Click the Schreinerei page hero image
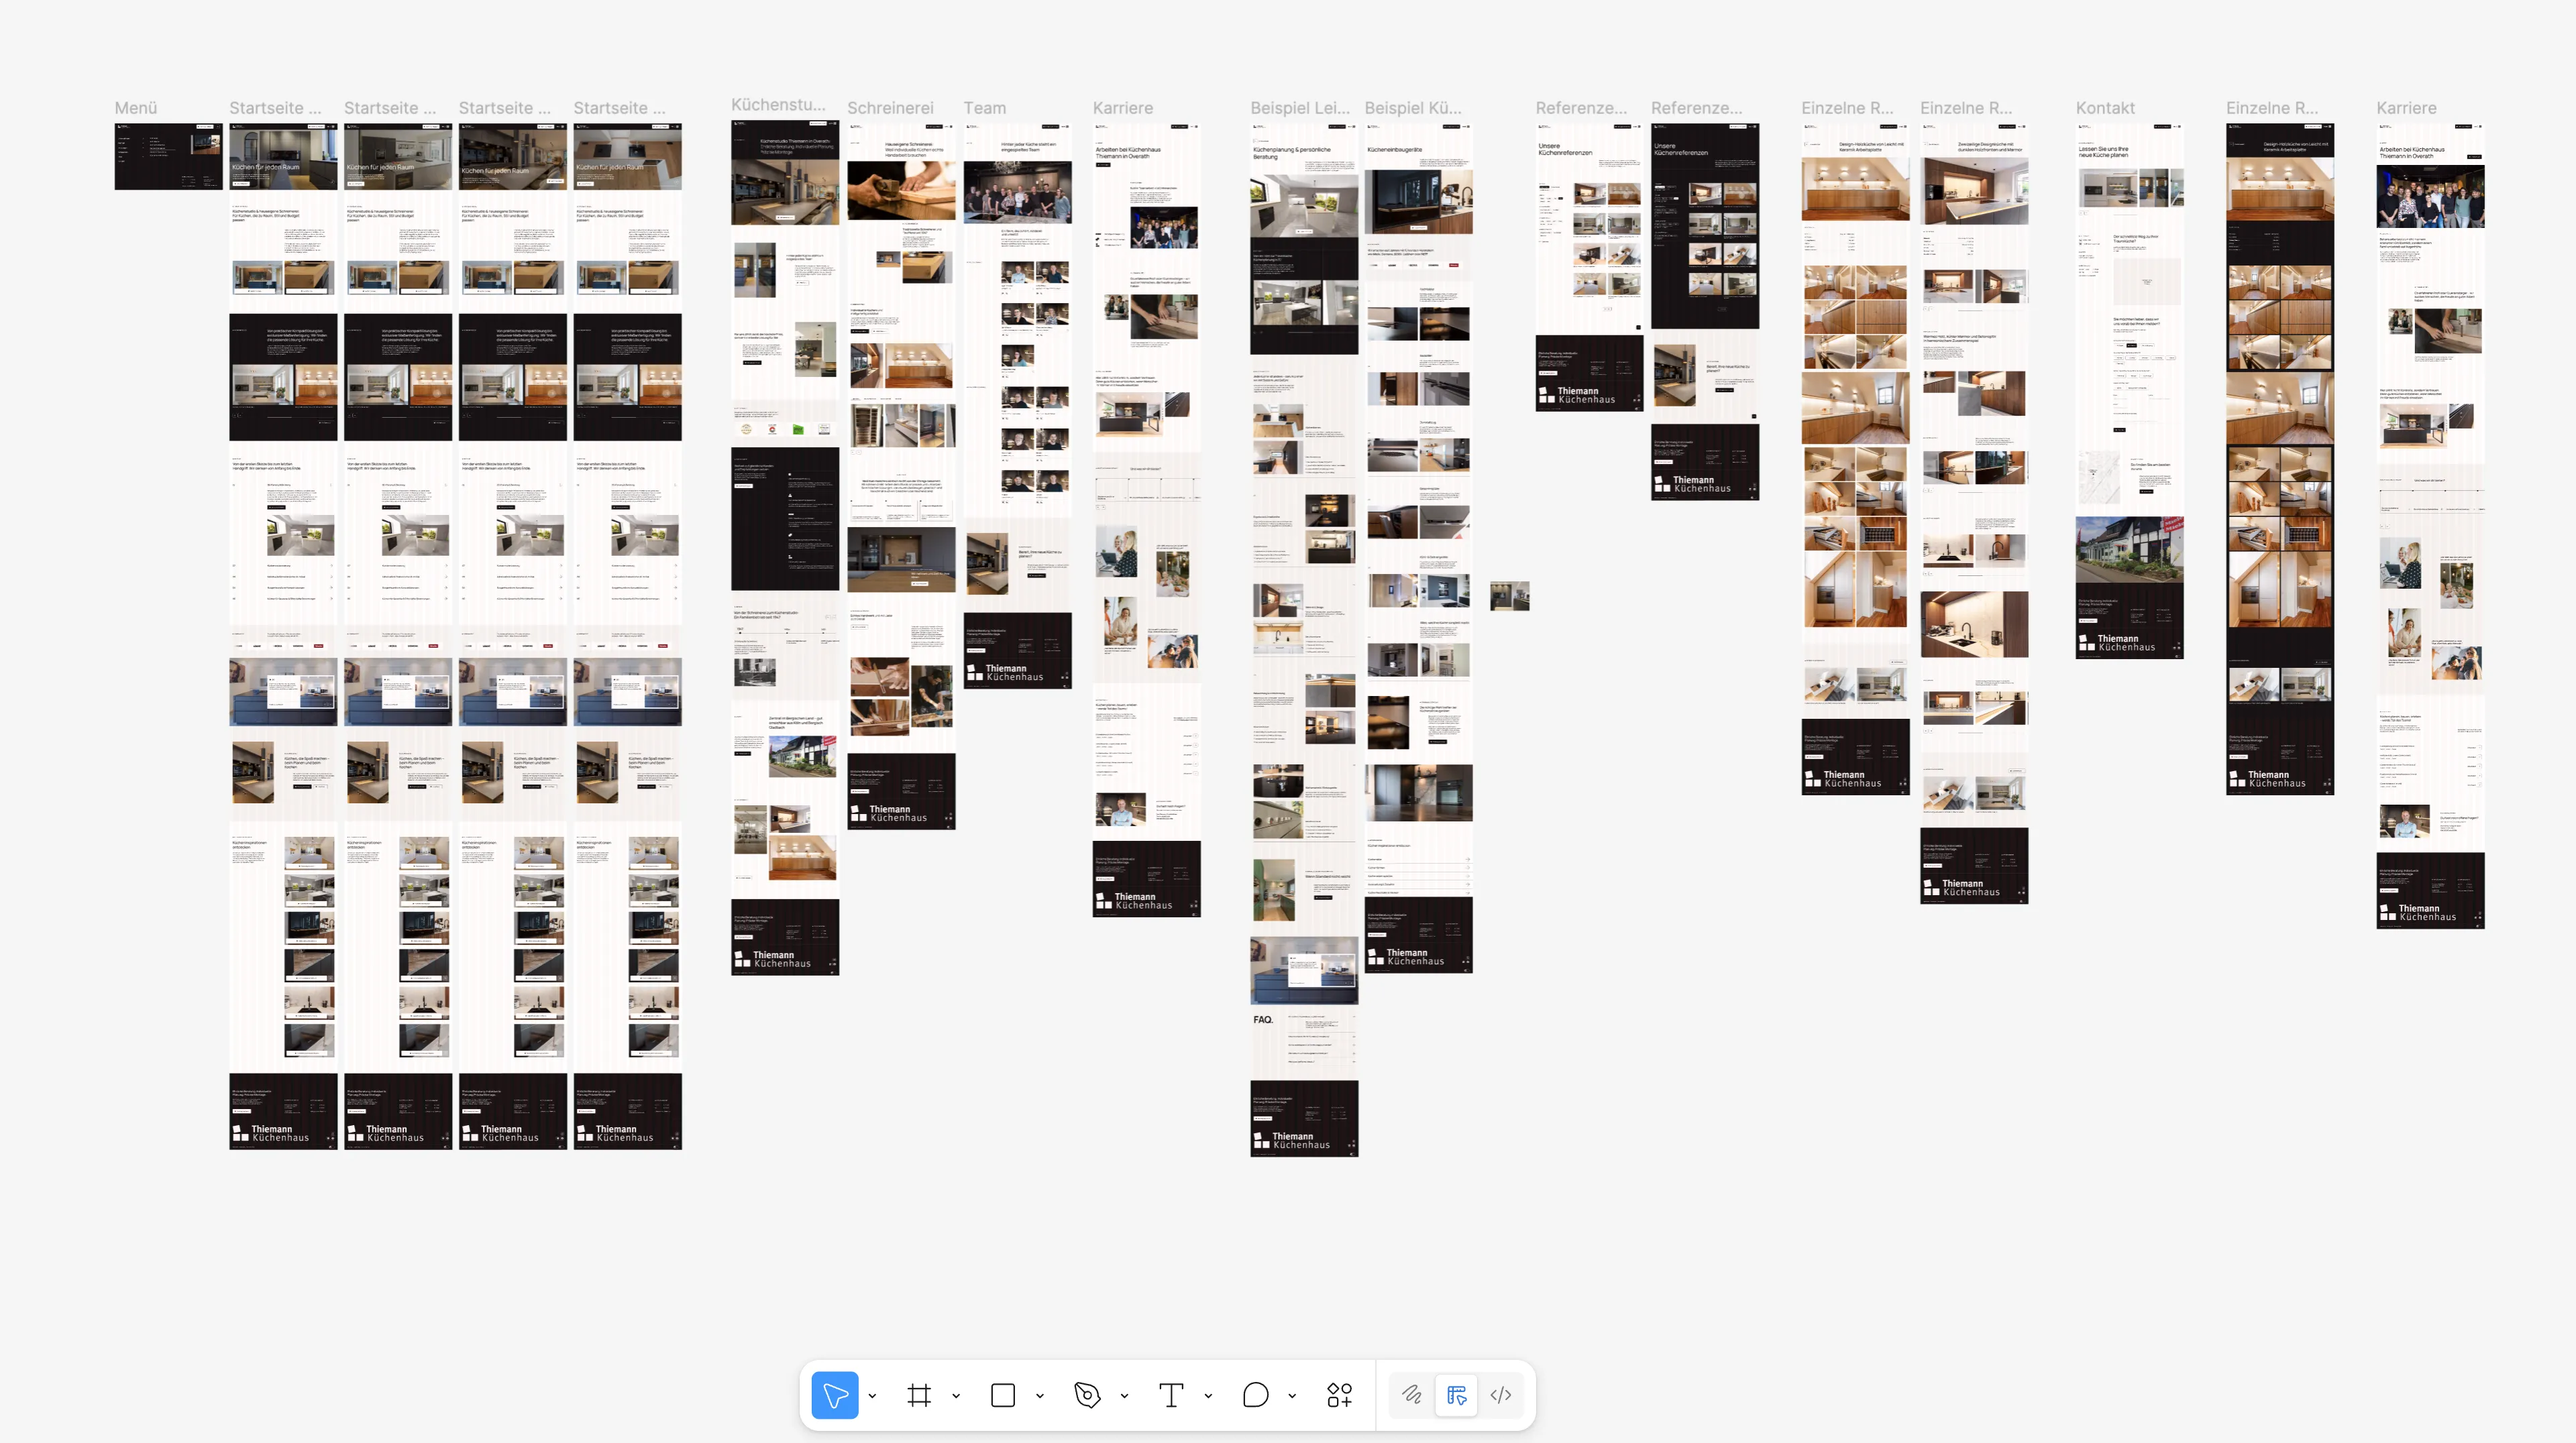The height and width of the screenshot is (1443, 2576). click(901, 190)
